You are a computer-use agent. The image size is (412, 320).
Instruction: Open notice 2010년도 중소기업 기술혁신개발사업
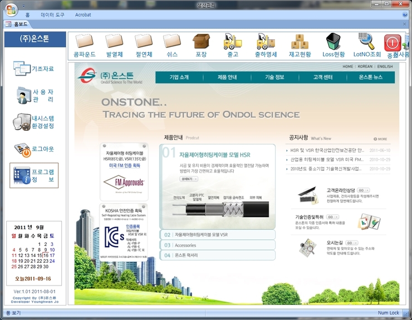coord(326,169)
